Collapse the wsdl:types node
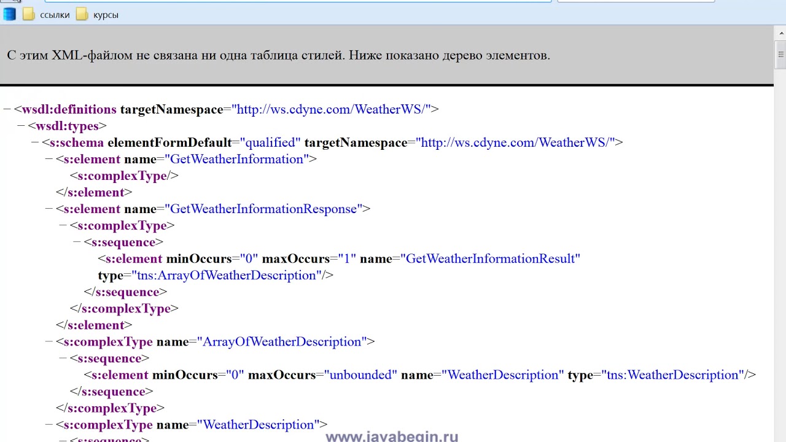This screenshot has width=786, height=442. point(21,126)
